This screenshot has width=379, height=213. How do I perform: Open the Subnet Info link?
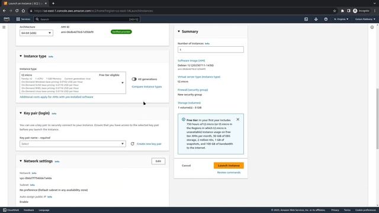(32, 185)
